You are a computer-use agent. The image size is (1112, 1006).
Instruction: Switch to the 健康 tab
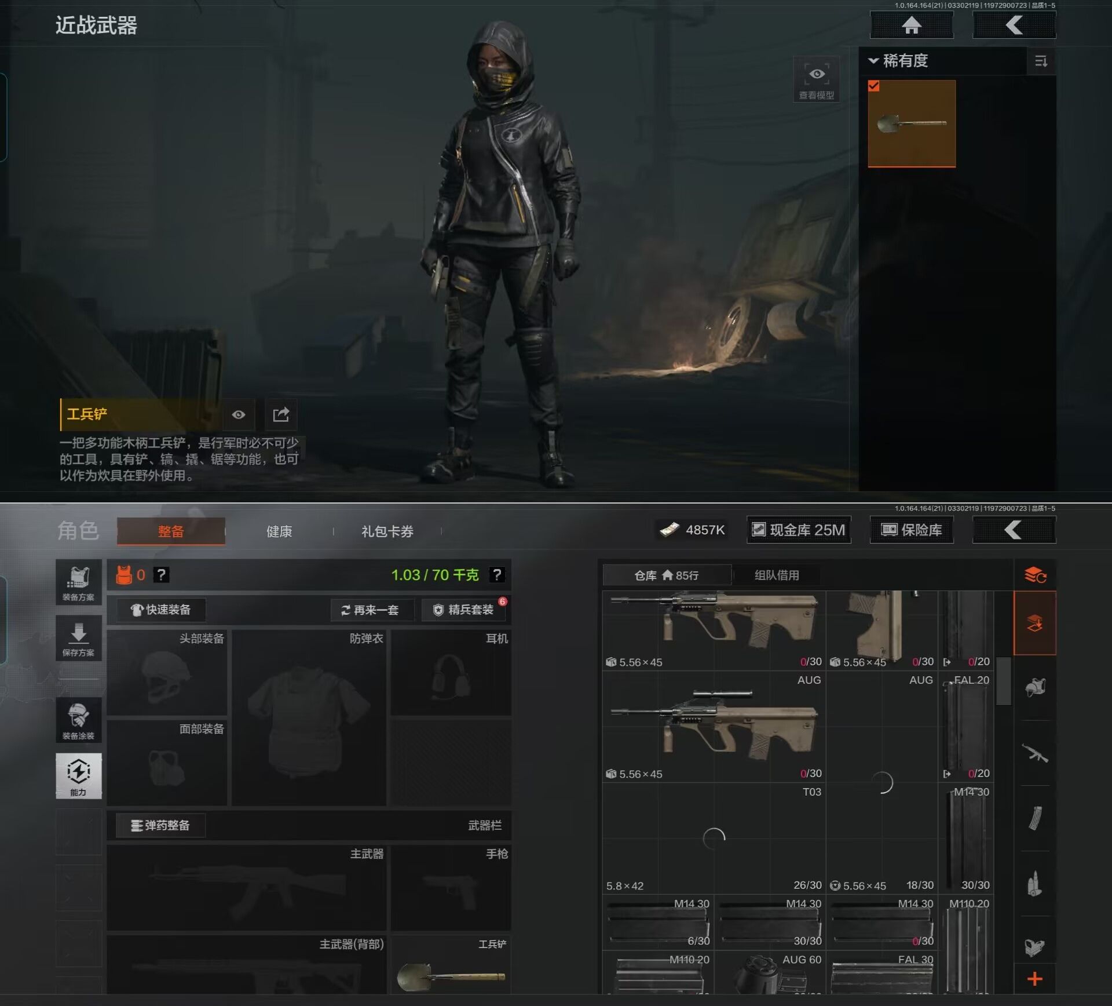[279, 531]
